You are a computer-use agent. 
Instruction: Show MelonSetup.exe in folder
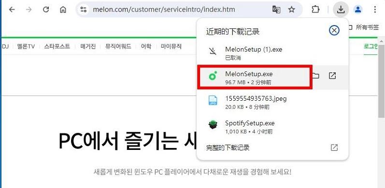[x=315, y=76]
